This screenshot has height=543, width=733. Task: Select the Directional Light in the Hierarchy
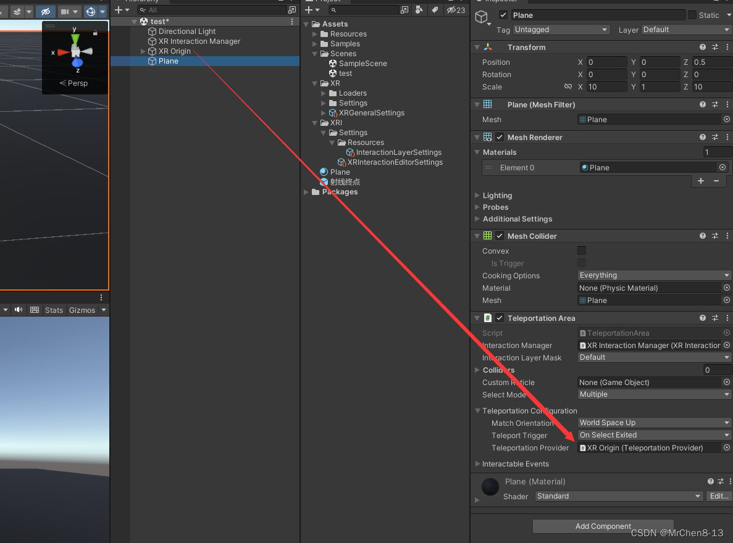pyautogui.click(x=186, y=31)
